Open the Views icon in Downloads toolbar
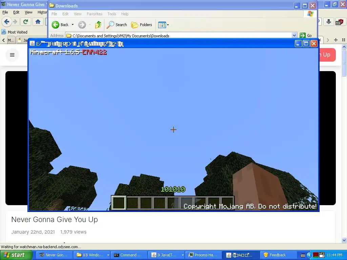This screenshot has width=347, height=260. [x=163, y=25]
